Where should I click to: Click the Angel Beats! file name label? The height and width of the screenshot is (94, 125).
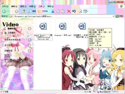pos(43,37)
